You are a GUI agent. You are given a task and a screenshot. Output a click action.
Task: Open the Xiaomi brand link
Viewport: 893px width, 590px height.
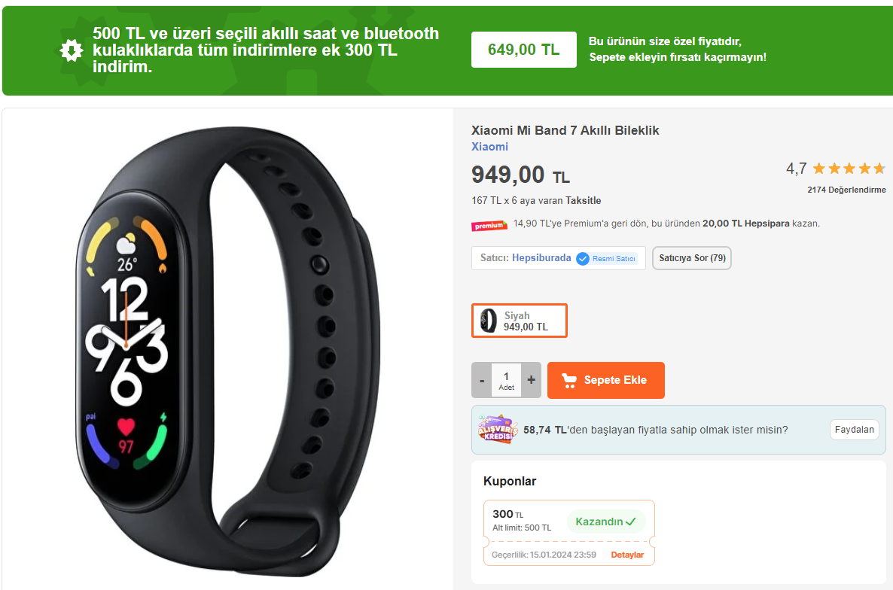(489, 147)
